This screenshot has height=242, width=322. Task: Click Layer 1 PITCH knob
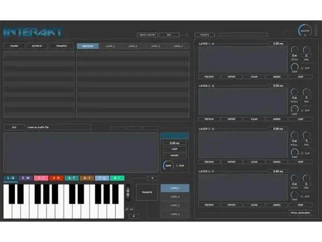point(295,50)
